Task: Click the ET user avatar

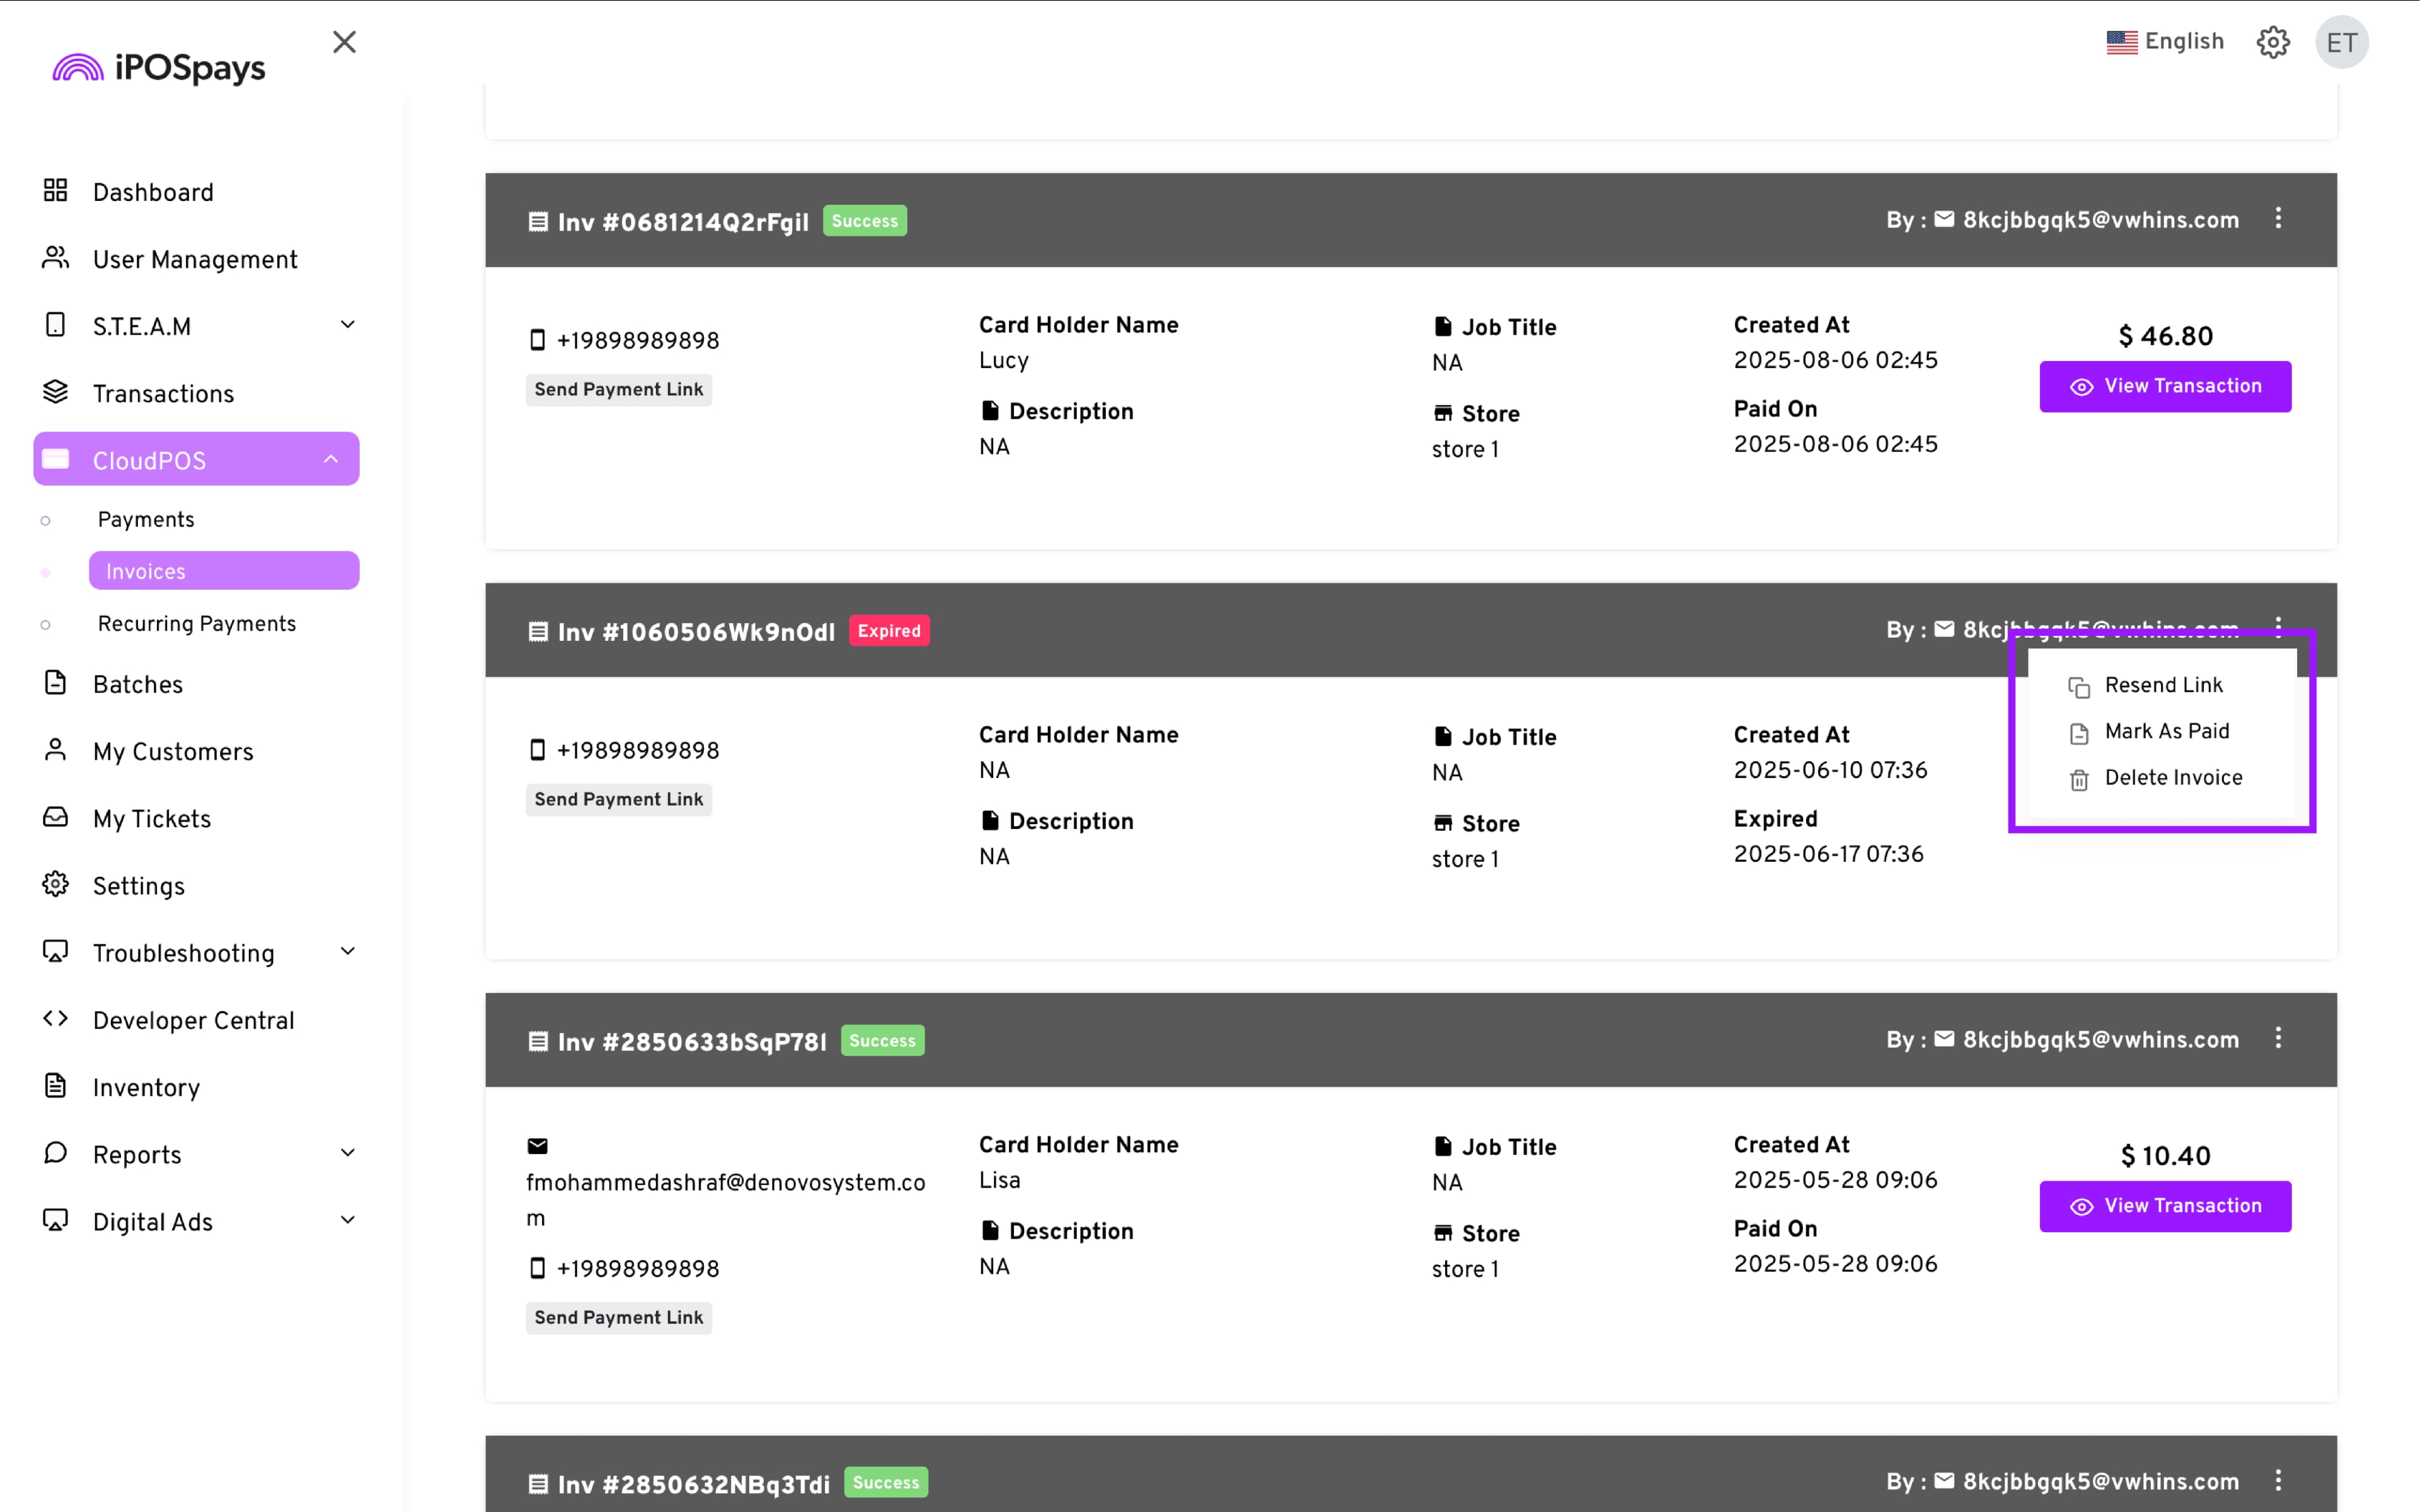Action: [2341, 42]
